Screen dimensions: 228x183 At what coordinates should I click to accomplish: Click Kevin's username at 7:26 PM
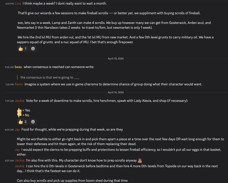click(x=19, y=84)
